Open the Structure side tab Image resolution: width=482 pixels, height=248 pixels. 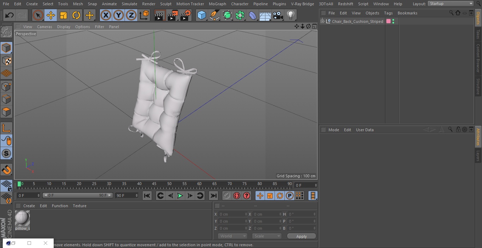tap(478, 86)
